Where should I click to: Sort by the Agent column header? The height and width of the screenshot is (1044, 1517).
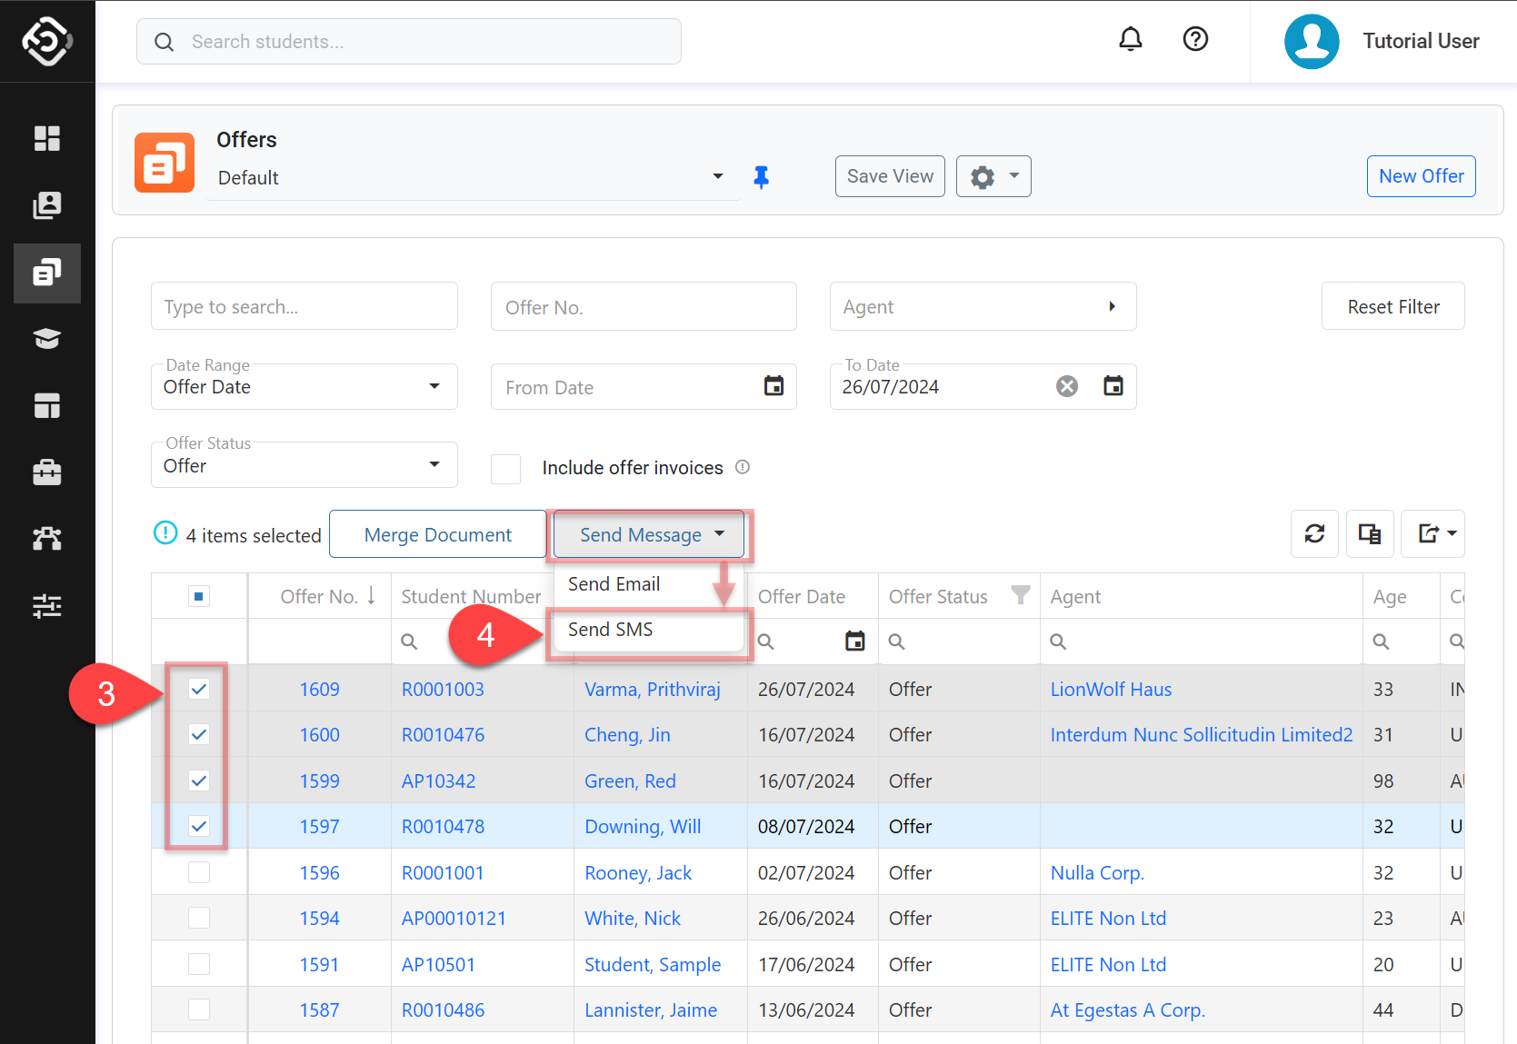pos(1075,596)
